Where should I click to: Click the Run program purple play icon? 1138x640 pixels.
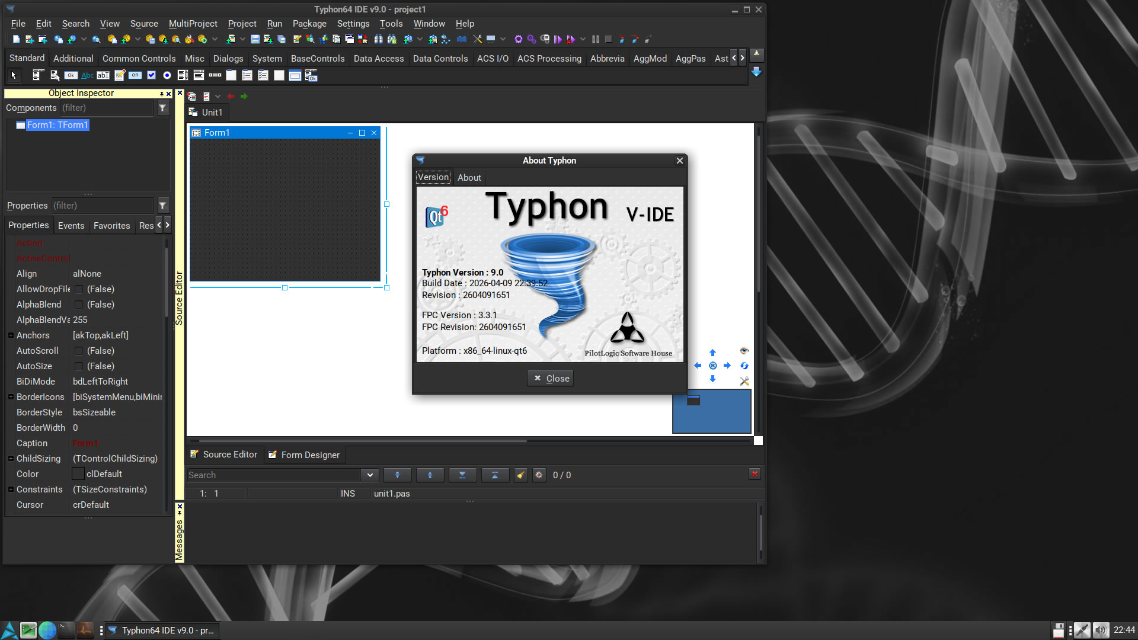click(x=558, y=40)
